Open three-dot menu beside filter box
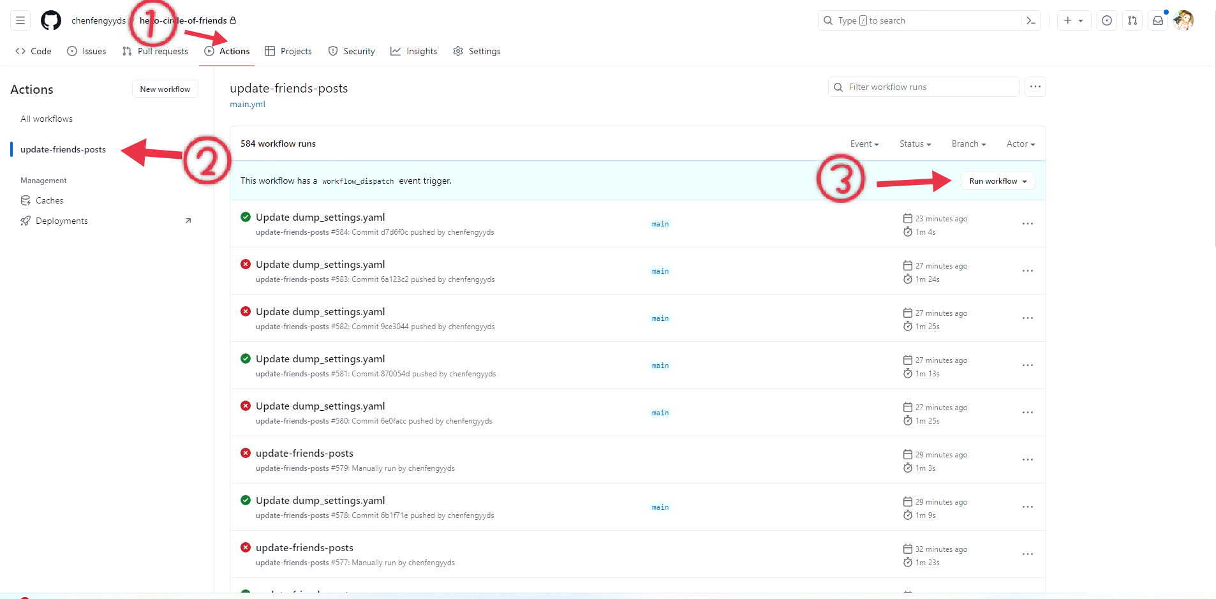The height and width of the screenshot is (599, 1216). 1035,87
